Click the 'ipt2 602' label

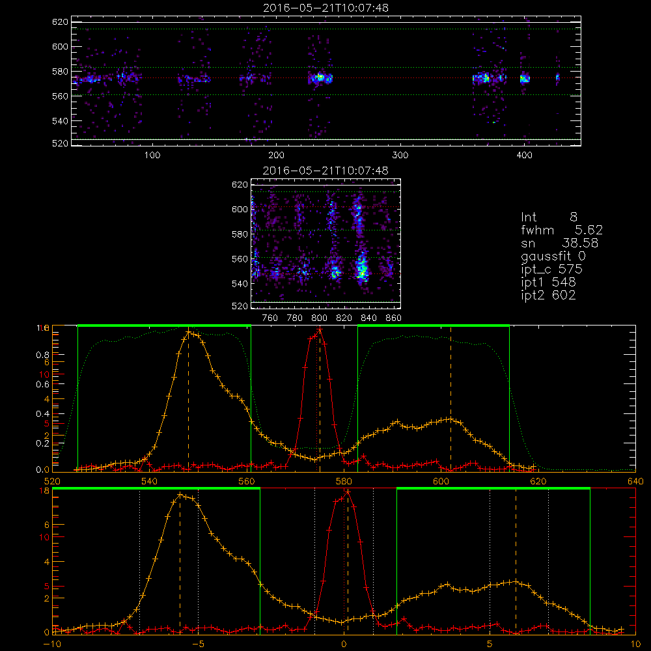pyautogui.click(x=548, y=295)
